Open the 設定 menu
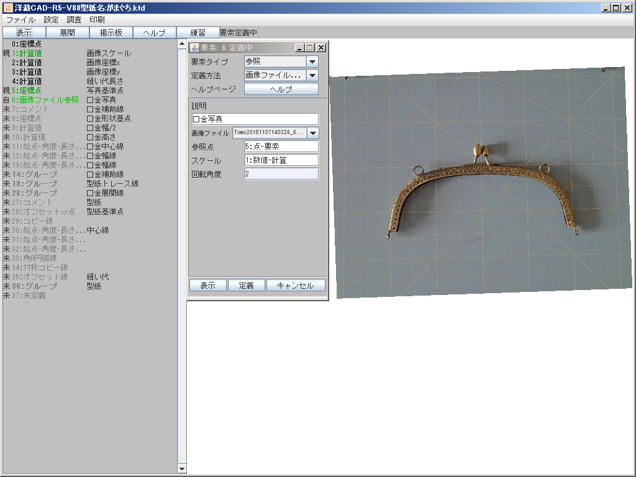The height and width of the screenshot is (477, 636). tap(51, 19)
